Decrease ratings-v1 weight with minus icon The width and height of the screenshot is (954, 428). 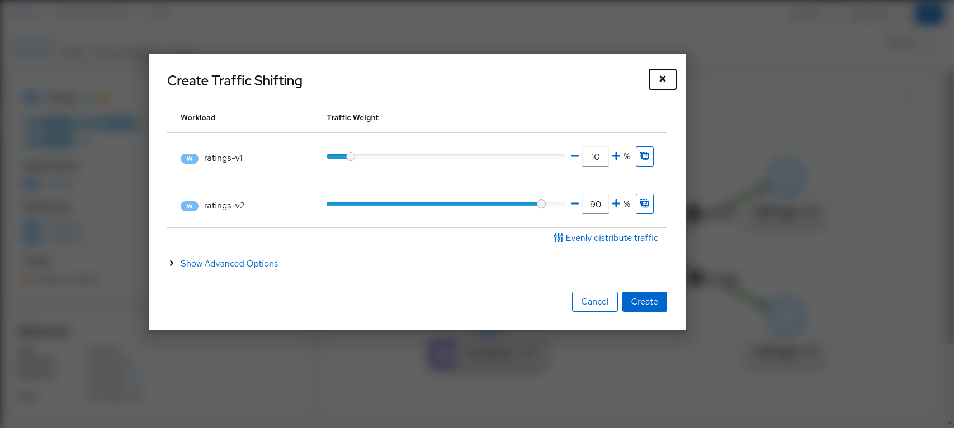pyautogui.click(x=574, y=156)
